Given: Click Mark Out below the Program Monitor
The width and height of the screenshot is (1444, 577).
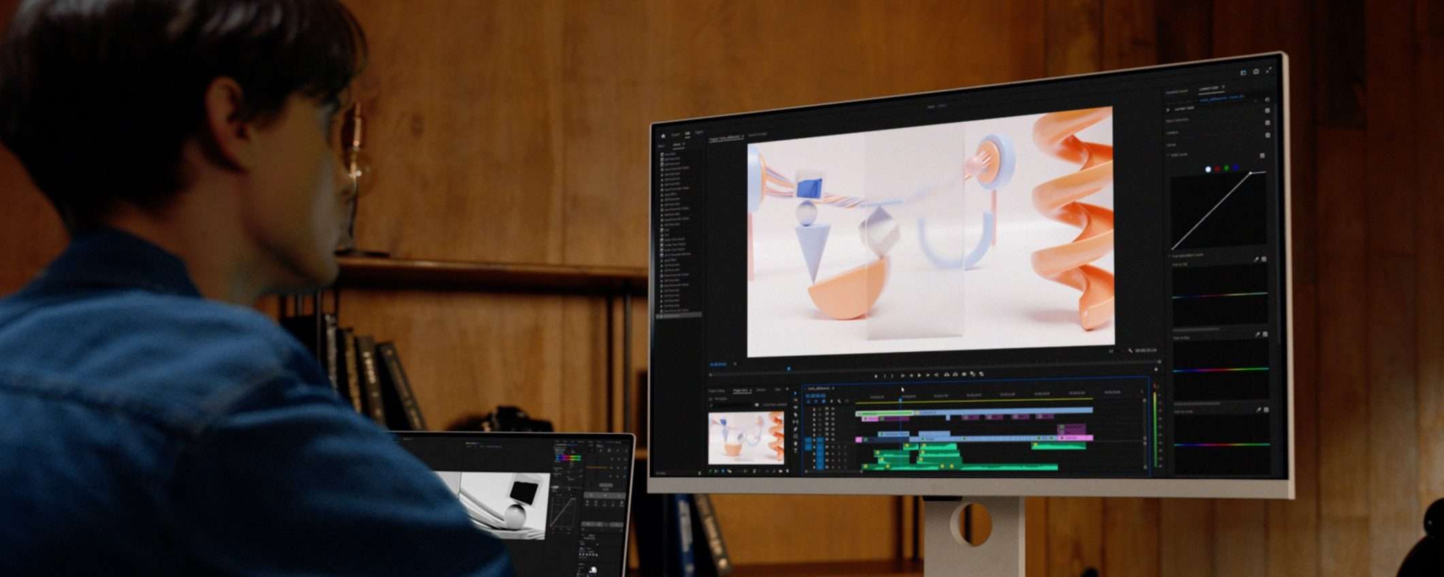Looking at the screenshot, I should pos(893,376).
